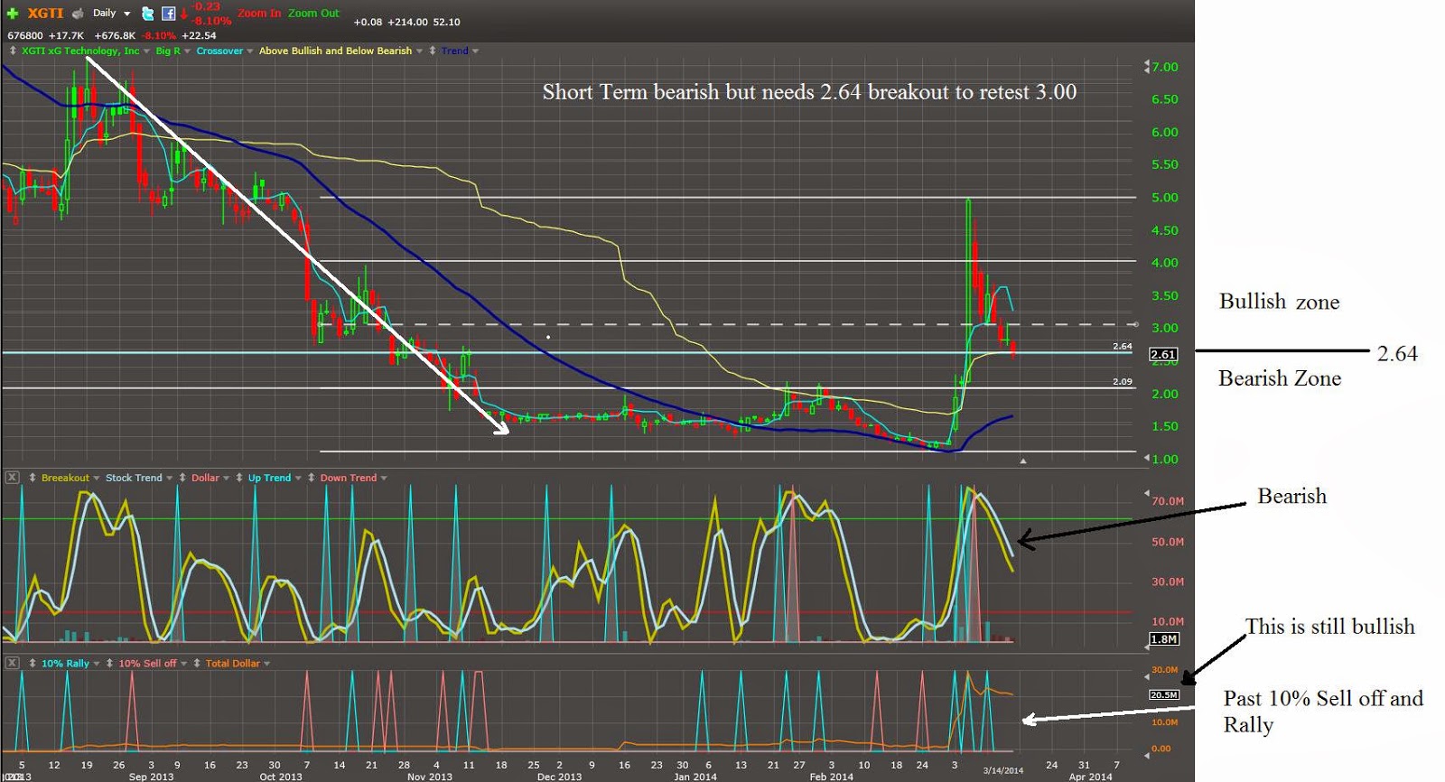
Task: Click the Sep 2013 time axis label
Action: [151, 777]
